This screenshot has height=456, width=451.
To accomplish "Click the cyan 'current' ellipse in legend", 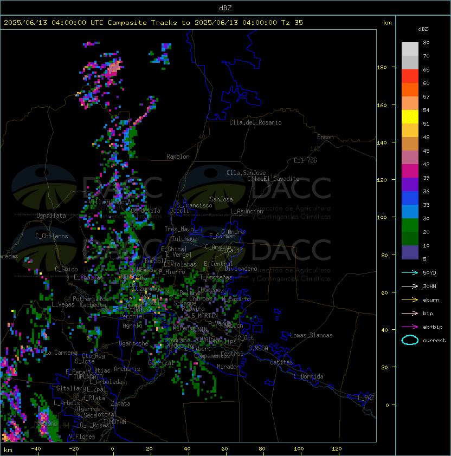I will point(410,340).
